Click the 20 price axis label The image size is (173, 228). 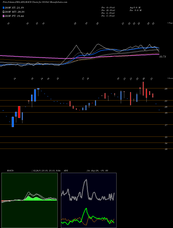pos(166,107)
